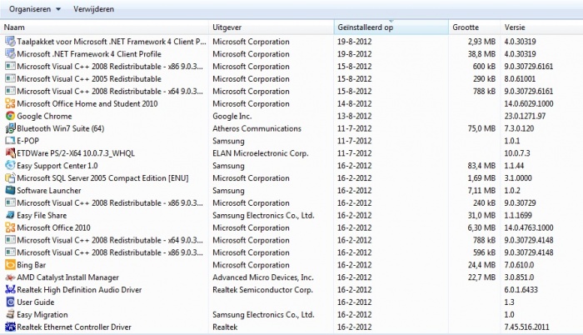Click Microsoft Office Home and Student 2010 icon

tap(10, 103)
